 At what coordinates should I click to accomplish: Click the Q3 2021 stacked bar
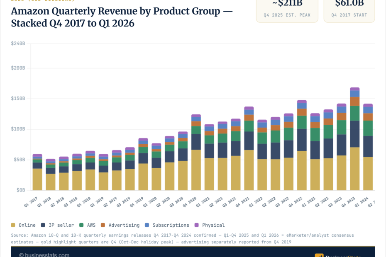pyautogui.click(x=236, y=155)
